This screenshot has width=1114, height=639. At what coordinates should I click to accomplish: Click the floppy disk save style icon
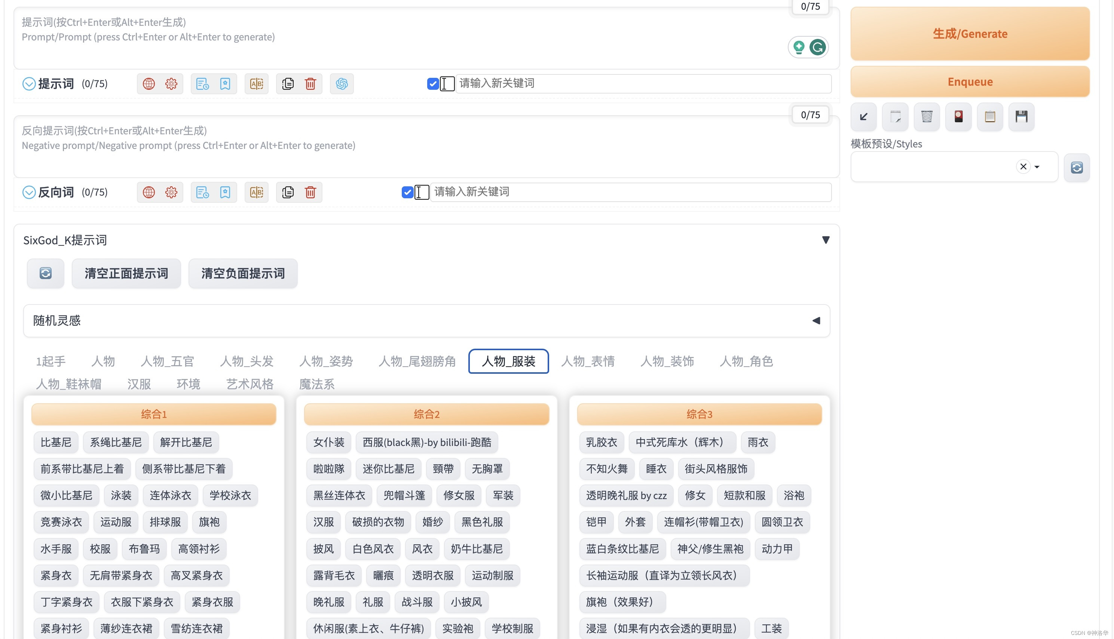pos(1022,116)
